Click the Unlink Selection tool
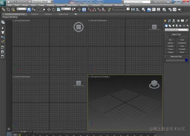The width and height of the screenshot is (190, 136). tap(8, 10)
